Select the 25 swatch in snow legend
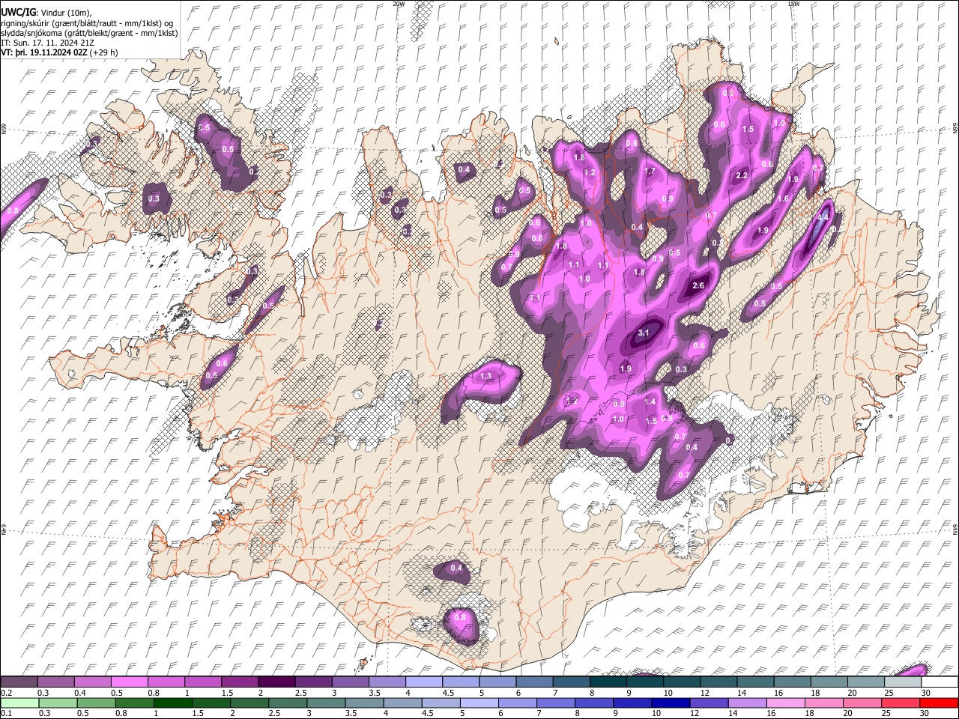The height and width of the screenshot is (719, 959). 902,682
